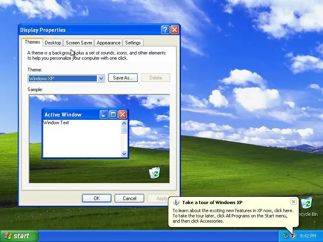Switch to the Desktop tab
The image size is (323, 242).
click(53, 43)
